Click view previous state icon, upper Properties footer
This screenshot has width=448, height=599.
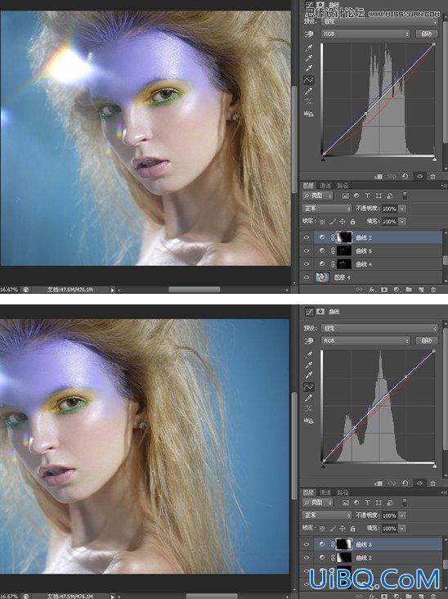pos(392,177)
